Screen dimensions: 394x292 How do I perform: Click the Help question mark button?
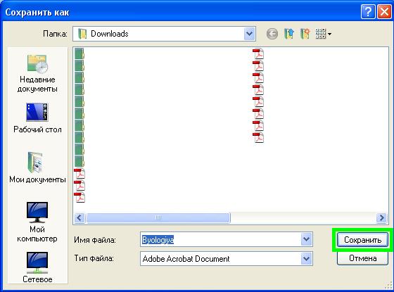coord(368,12)
